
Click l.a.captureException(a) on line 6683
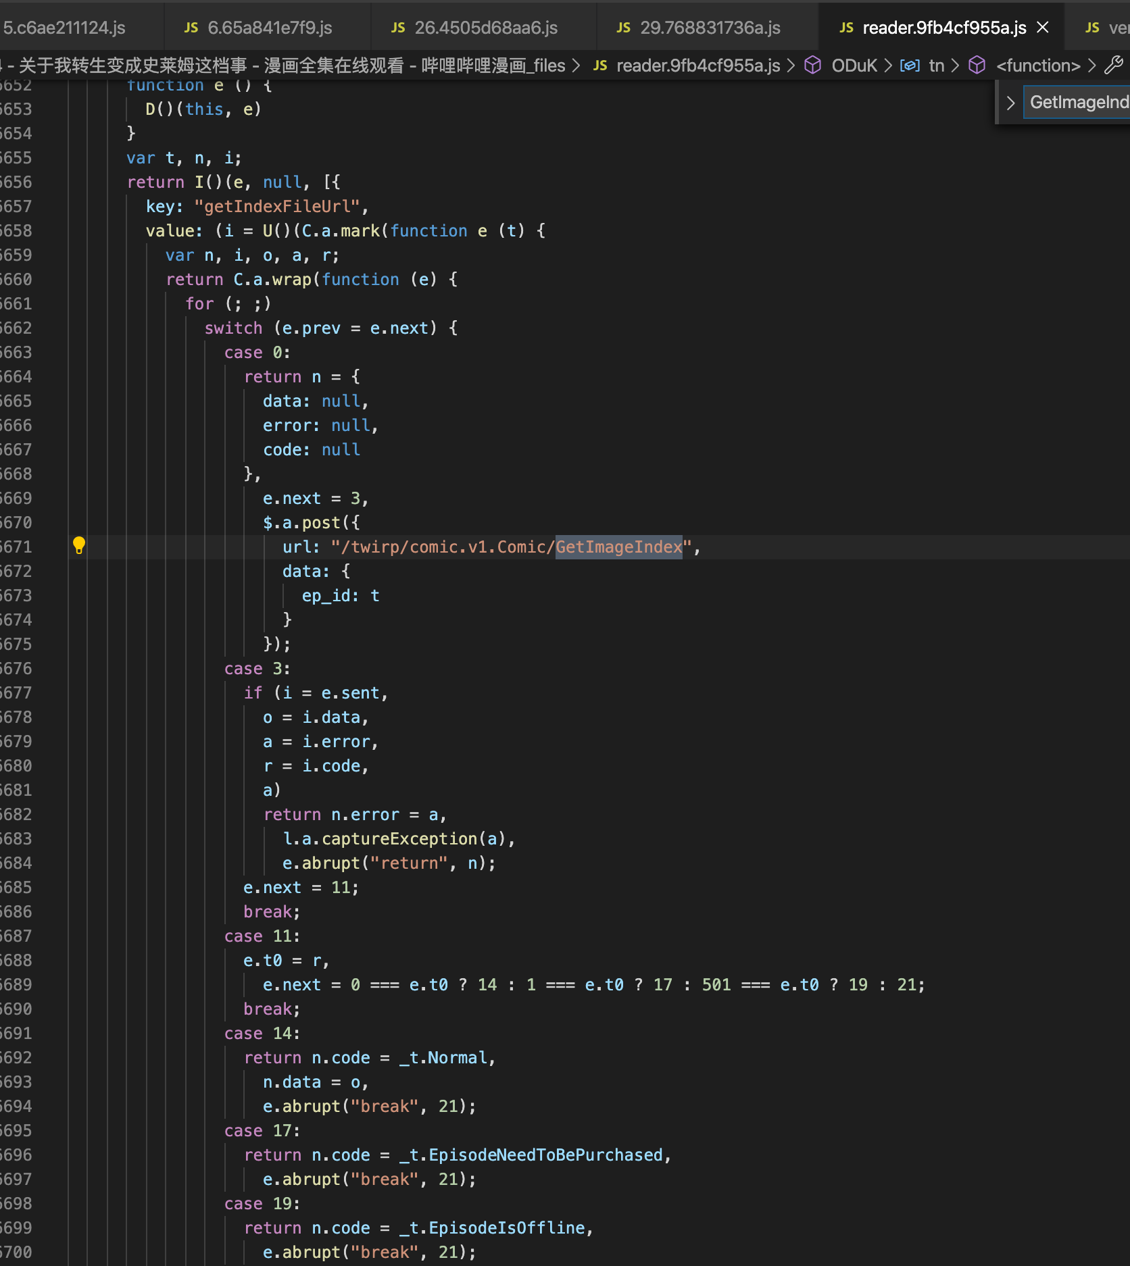pos(394,838)
